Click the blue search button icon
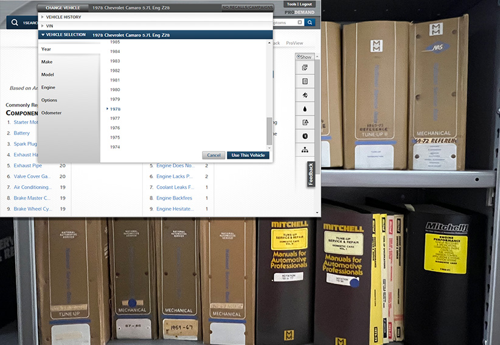 (310, 23)
